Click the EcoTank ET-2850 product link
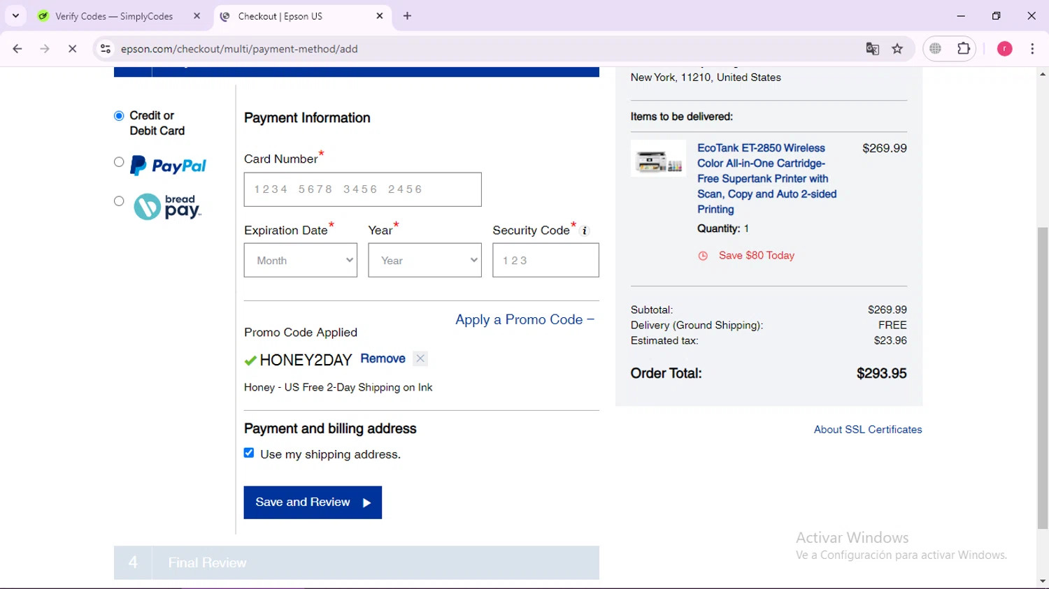The width and height of the screenshot is (1049, 589). click(x=767, y=179)
